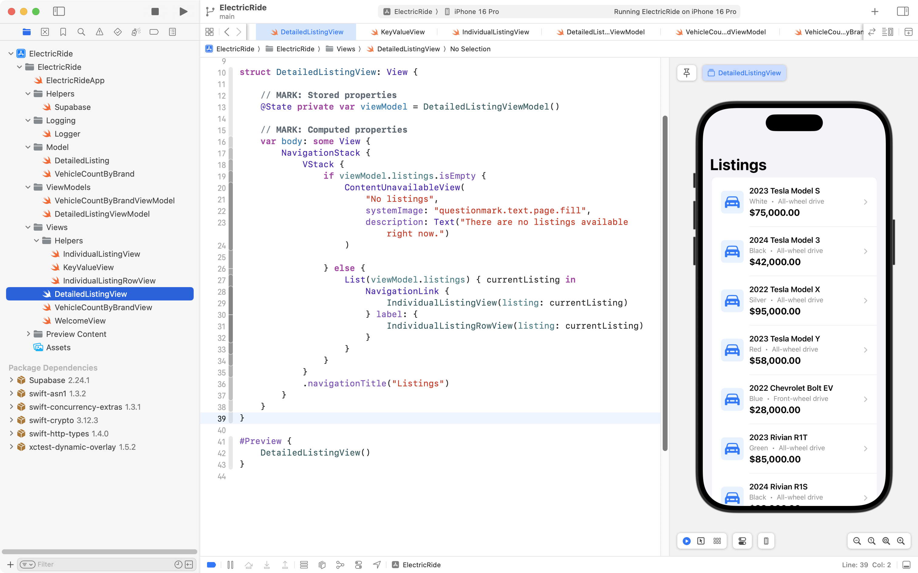Image resolution: width=918 pixels, height=573 pixels.
Task: Open the Issue navigator warning triangle icon
Action: click(x=99, y=32)
